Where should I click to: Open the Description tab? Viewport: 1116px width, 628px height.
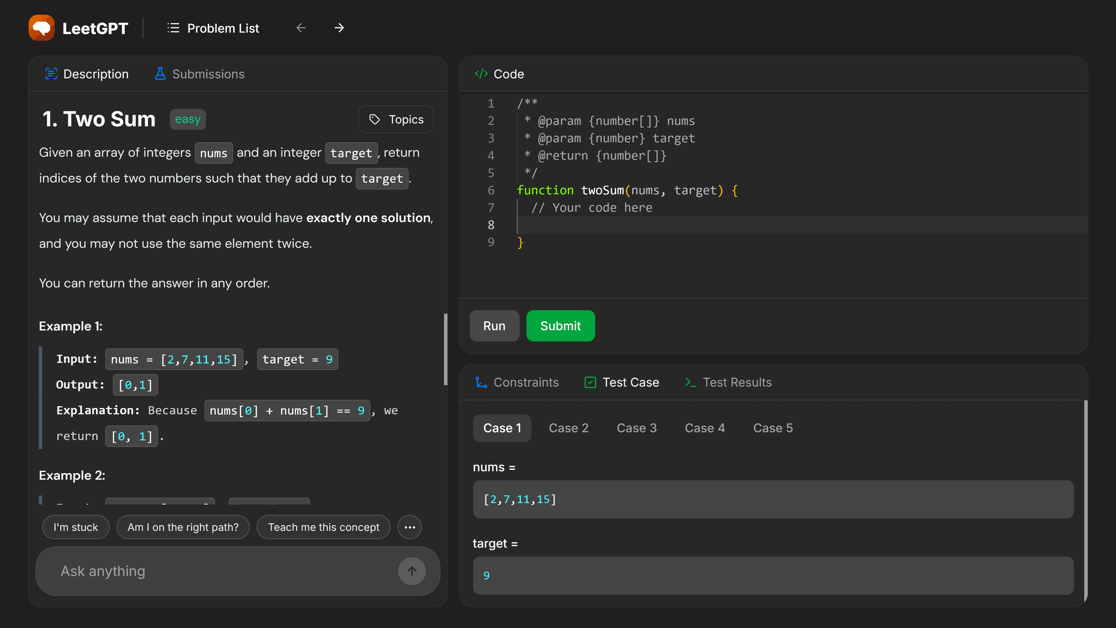[x=87, y=74]
